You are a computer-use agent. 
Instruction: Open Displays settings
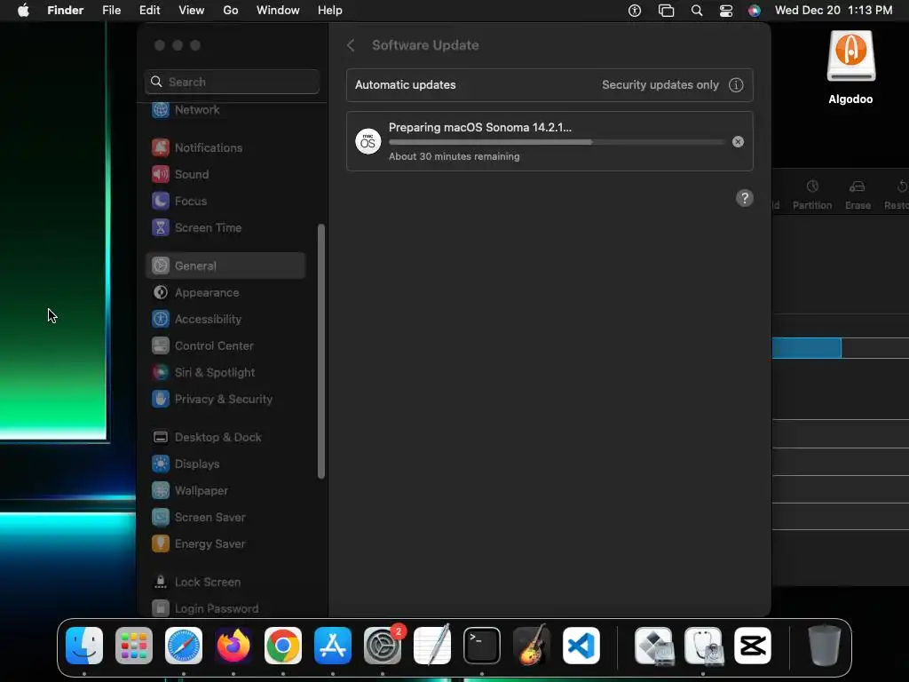pyautogui.click(x=225, y=464)
